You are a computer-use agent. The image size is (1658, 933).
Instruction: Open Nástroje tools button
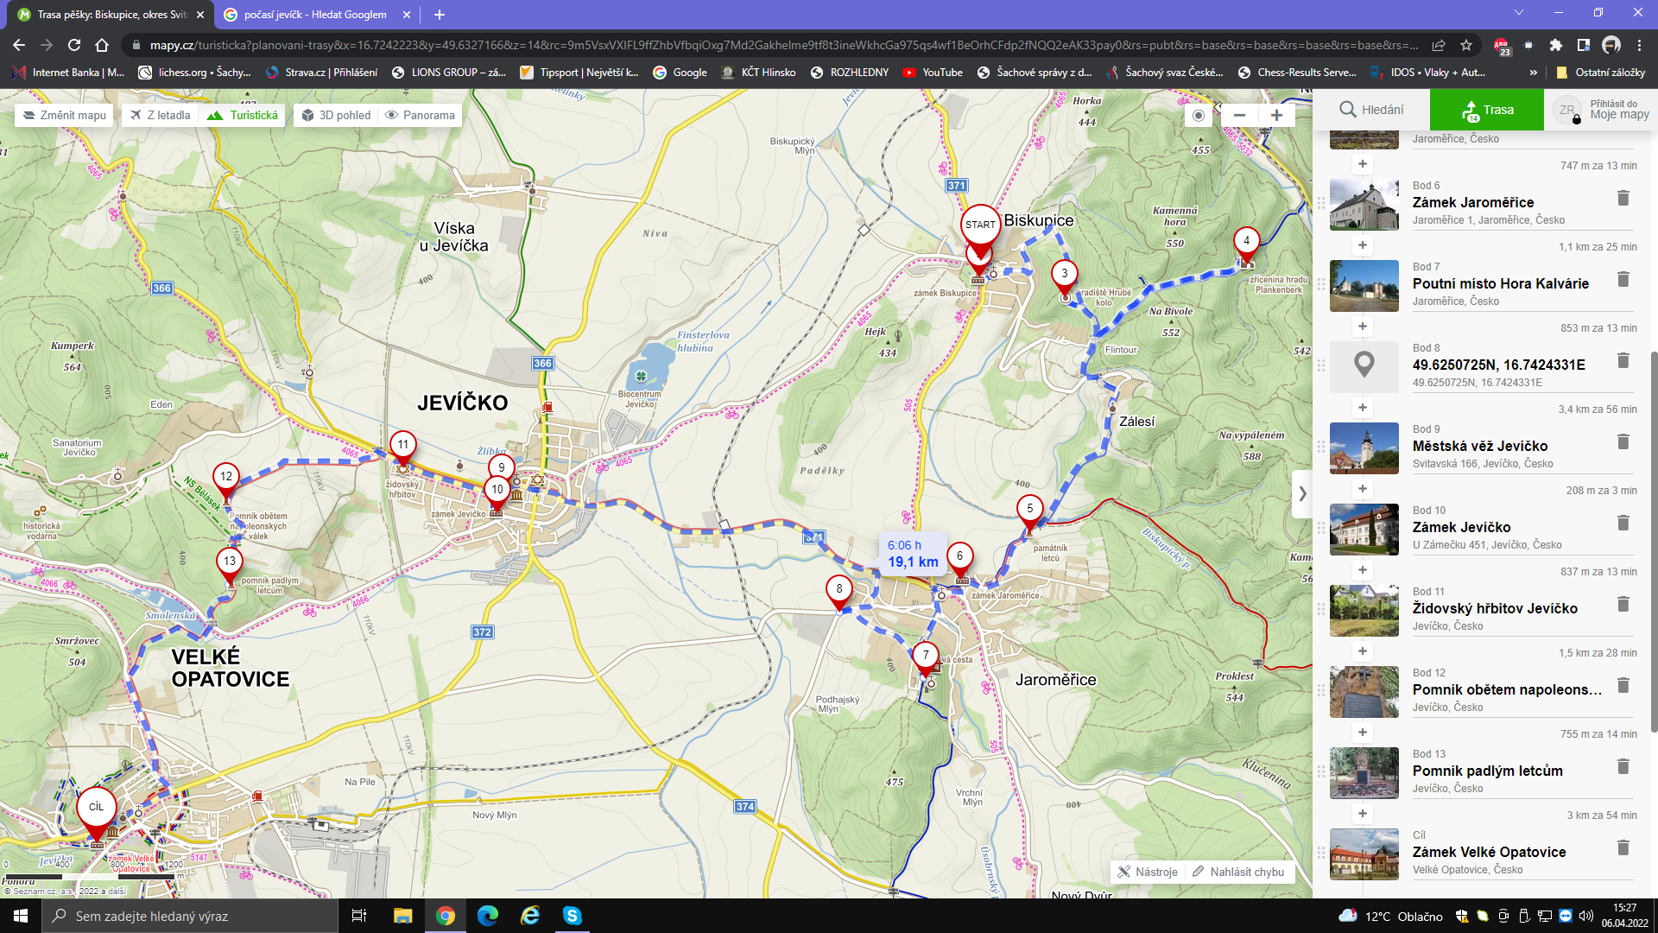(1148, 872)
